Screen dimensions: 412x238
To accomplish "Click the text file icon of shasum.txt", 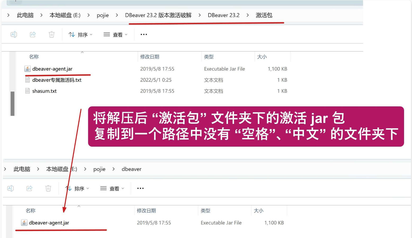I will [x=28, y=91].
